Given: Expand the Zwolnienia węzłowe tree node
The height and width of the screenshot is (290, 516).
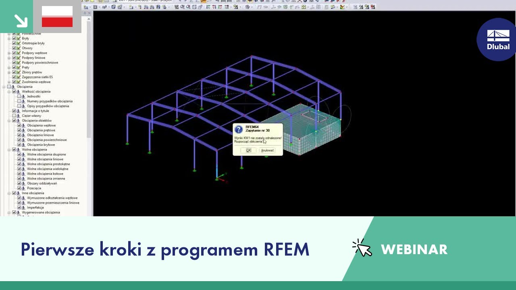Looking at the screenshot, I should (9, 82).
